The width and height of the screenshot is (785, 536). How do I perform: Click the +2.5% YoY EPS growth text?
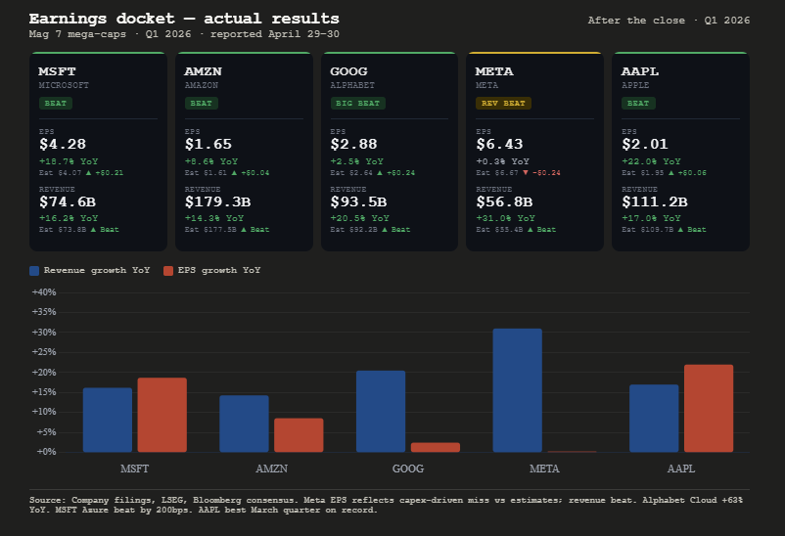[357, 161]
